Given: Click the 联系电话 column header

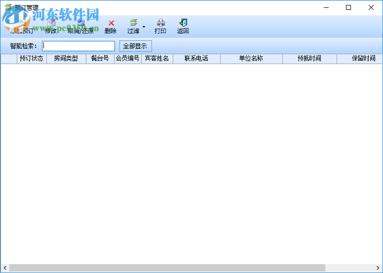Looking at the screenshot, I should (196, 59).
